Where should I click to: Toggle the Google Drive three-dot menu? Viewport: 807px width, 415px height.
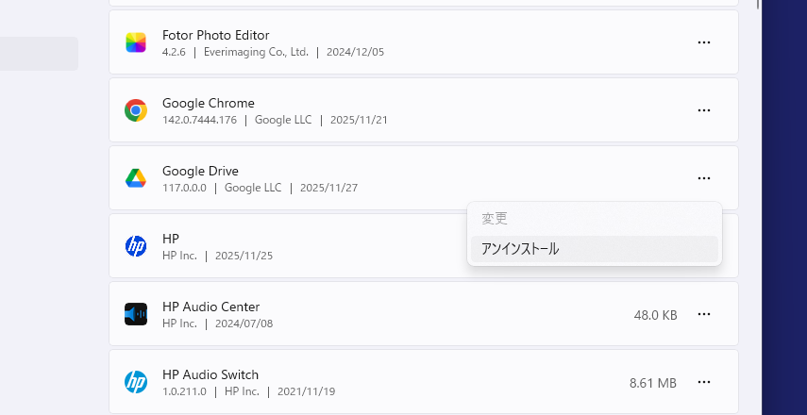(x=703, y=178)
